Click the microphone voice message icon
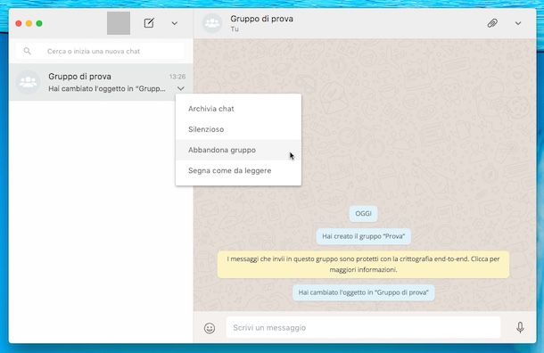 coord(520,327)
